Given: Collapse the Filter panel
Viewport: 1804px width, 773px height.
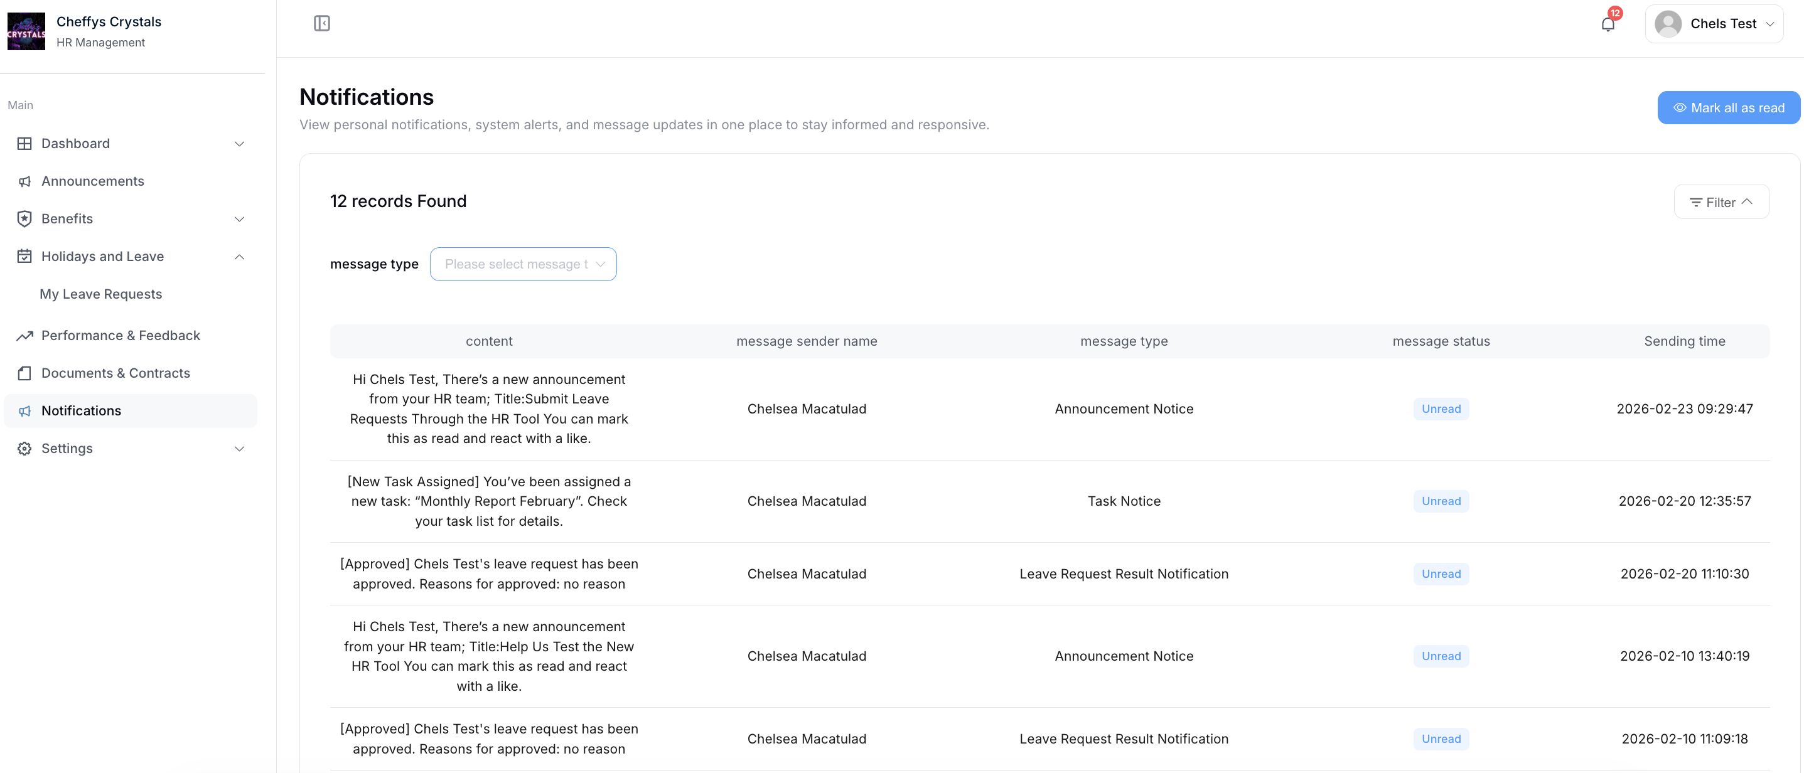Looking at the screenshot, I should (x=1721, y=203).
